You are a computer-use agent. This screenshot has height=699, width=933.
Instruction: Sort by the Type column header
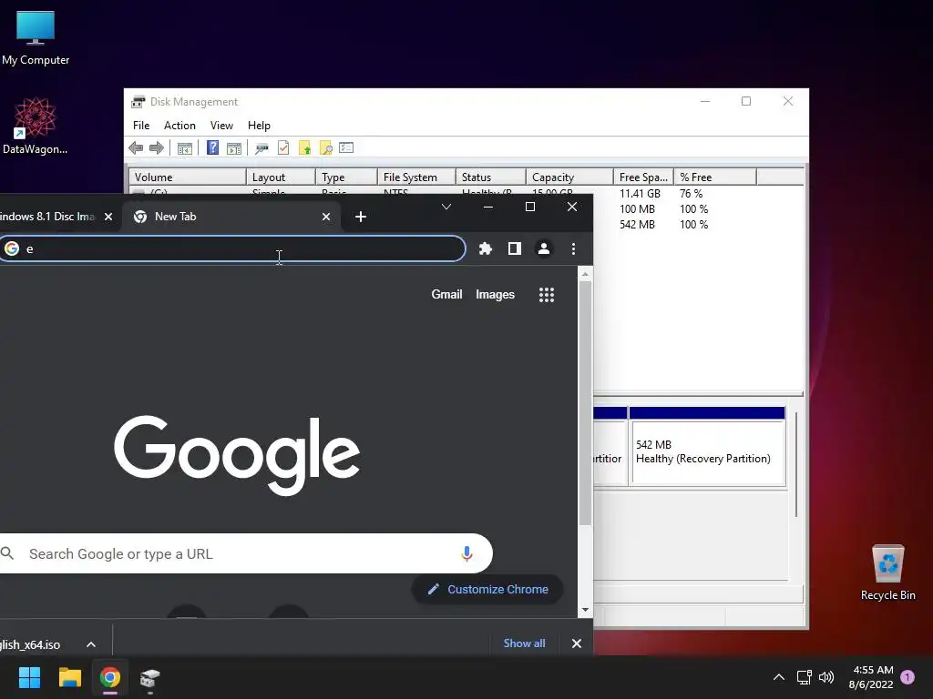point(346,177)
